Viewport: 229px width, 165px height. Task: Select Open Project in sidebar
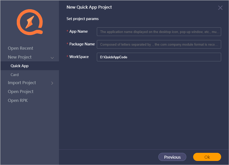[x=21, y=91]
